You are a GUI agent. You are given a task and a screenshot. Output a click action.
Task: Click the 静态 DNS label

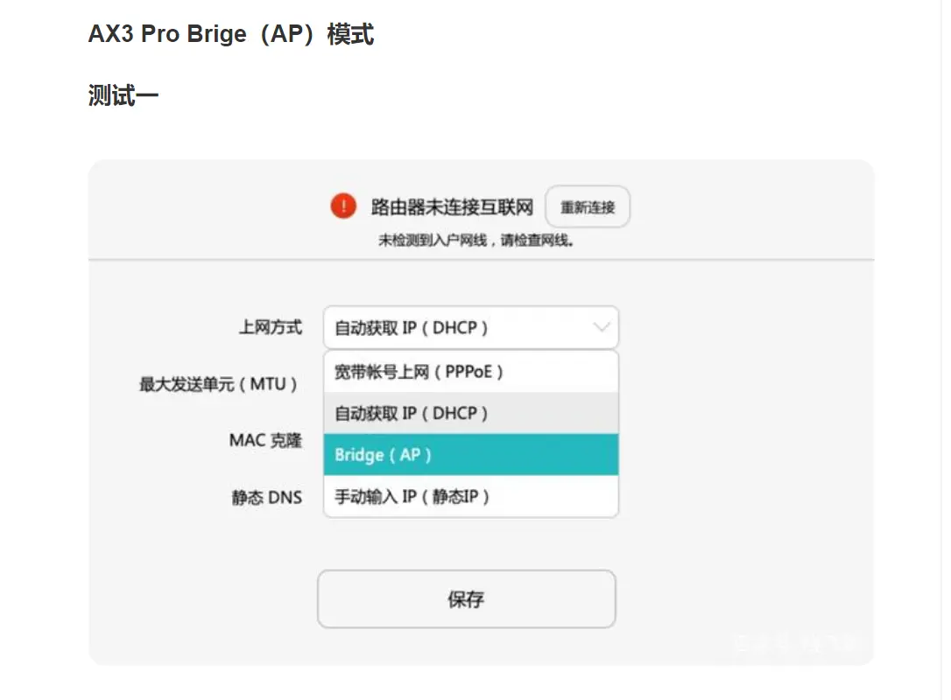click(266, 498)
